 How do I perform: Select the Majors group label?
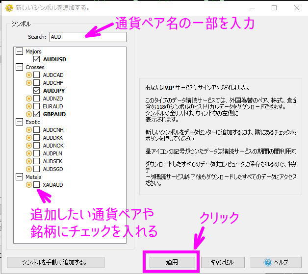point(33,51)
